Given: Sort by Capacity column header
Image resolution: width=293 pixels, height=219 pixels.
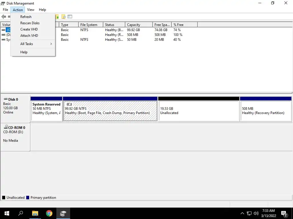Looking at the screenshot, I should [139, 25].
